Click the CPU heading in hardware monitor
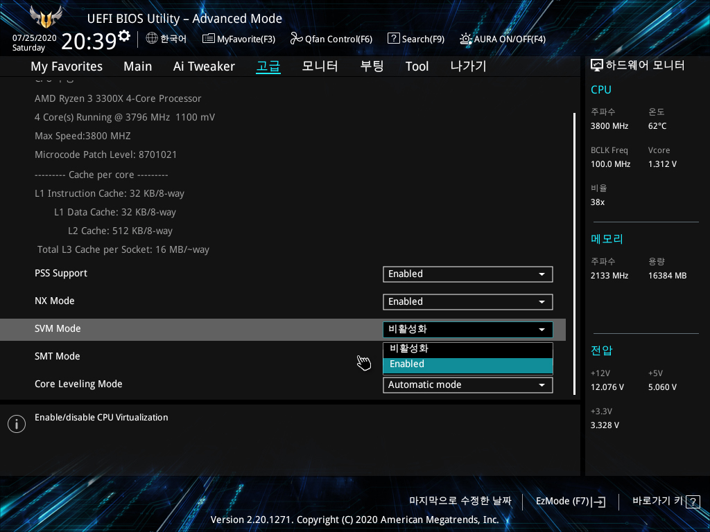The width and height of the screenshot is (710, 532). tap(601, 90)
